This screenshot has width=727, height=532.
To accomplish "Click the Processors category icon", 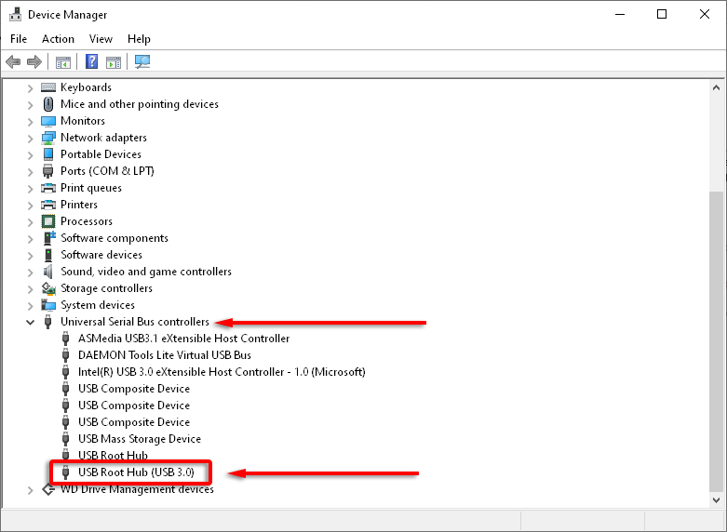I will tap(48, 221).
